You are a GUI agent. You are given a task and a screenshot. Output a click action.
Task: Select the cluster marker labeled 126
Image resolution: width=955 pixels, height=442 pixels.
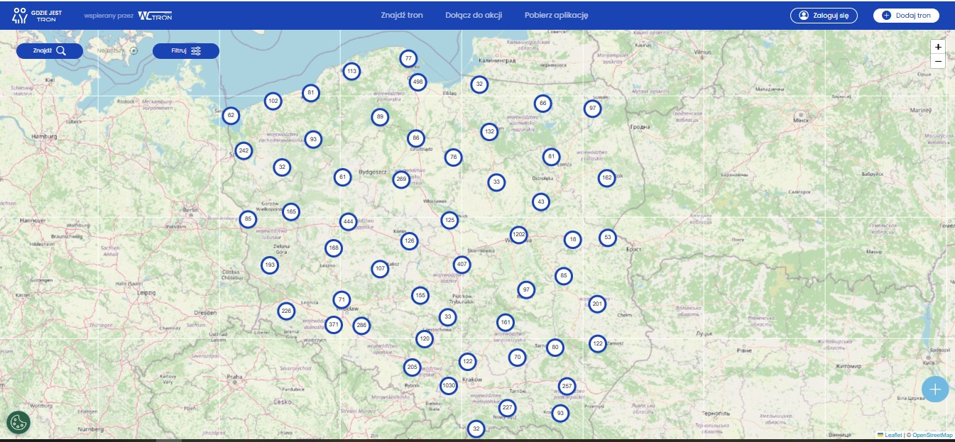pos(408,241)
